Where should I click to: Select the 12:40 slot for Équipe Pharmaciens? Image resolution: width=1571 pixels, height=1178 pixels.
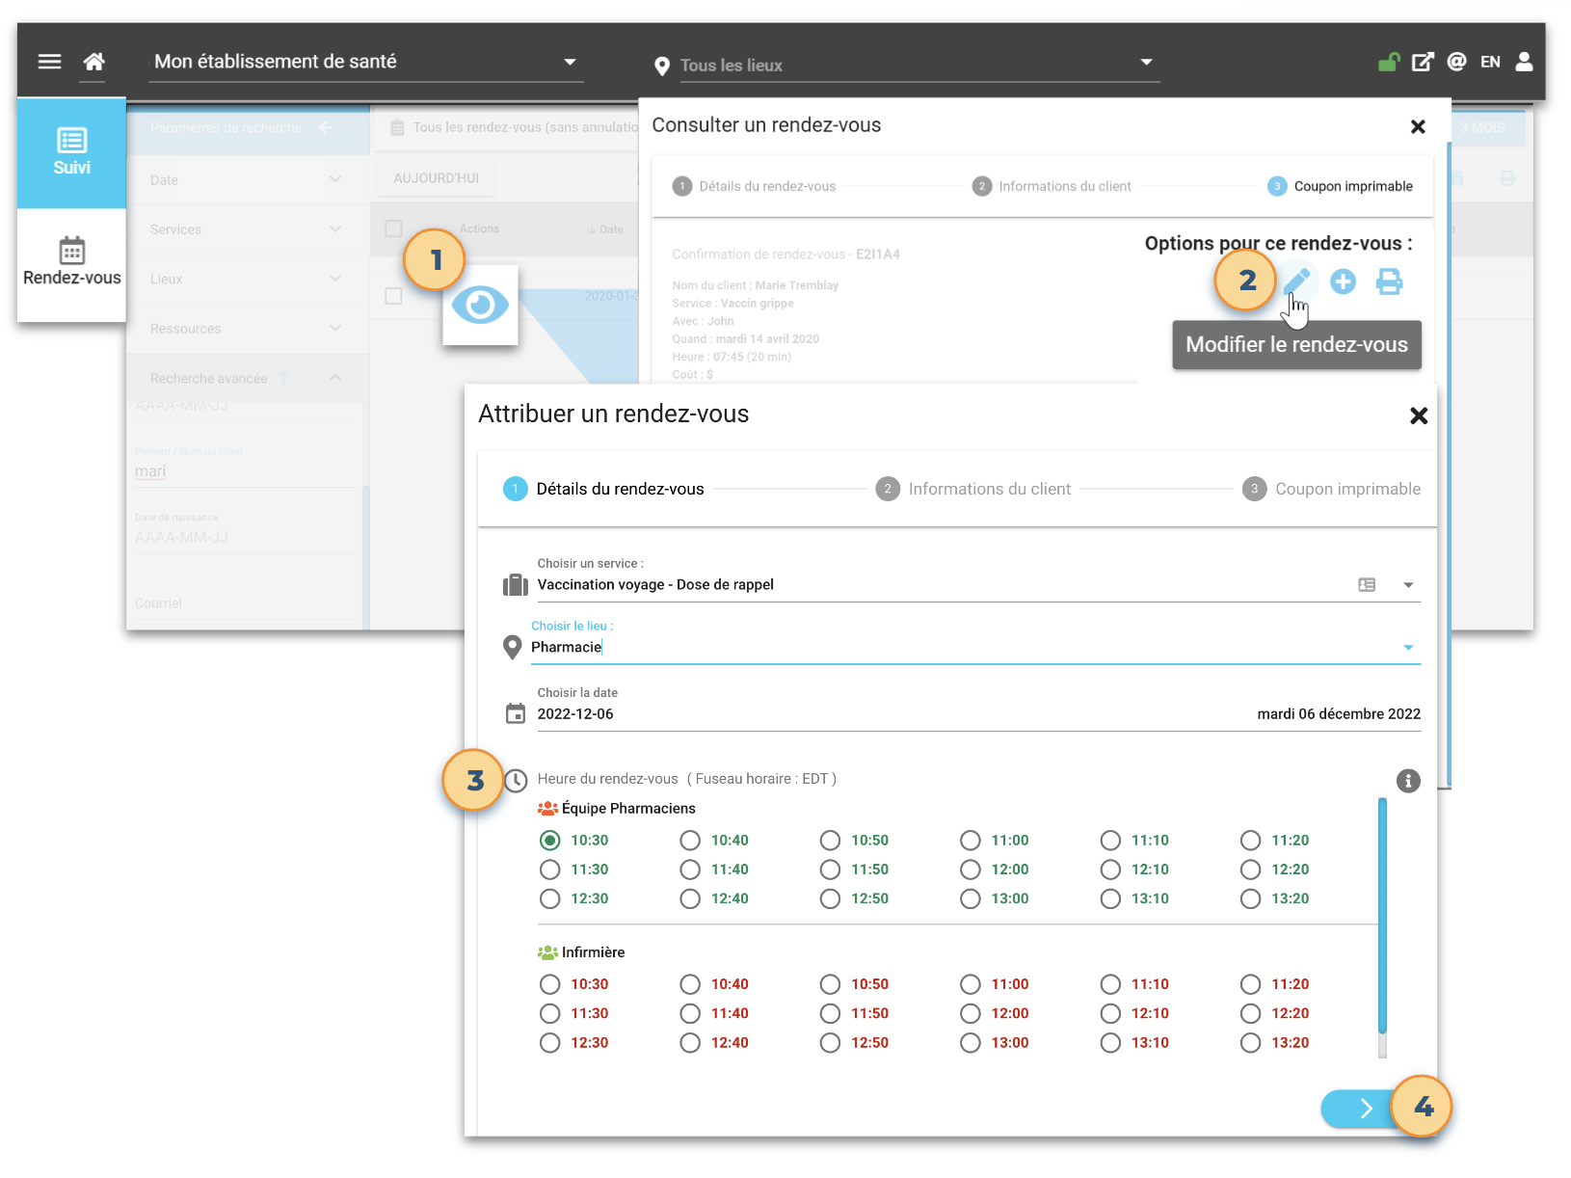point(690,898)
